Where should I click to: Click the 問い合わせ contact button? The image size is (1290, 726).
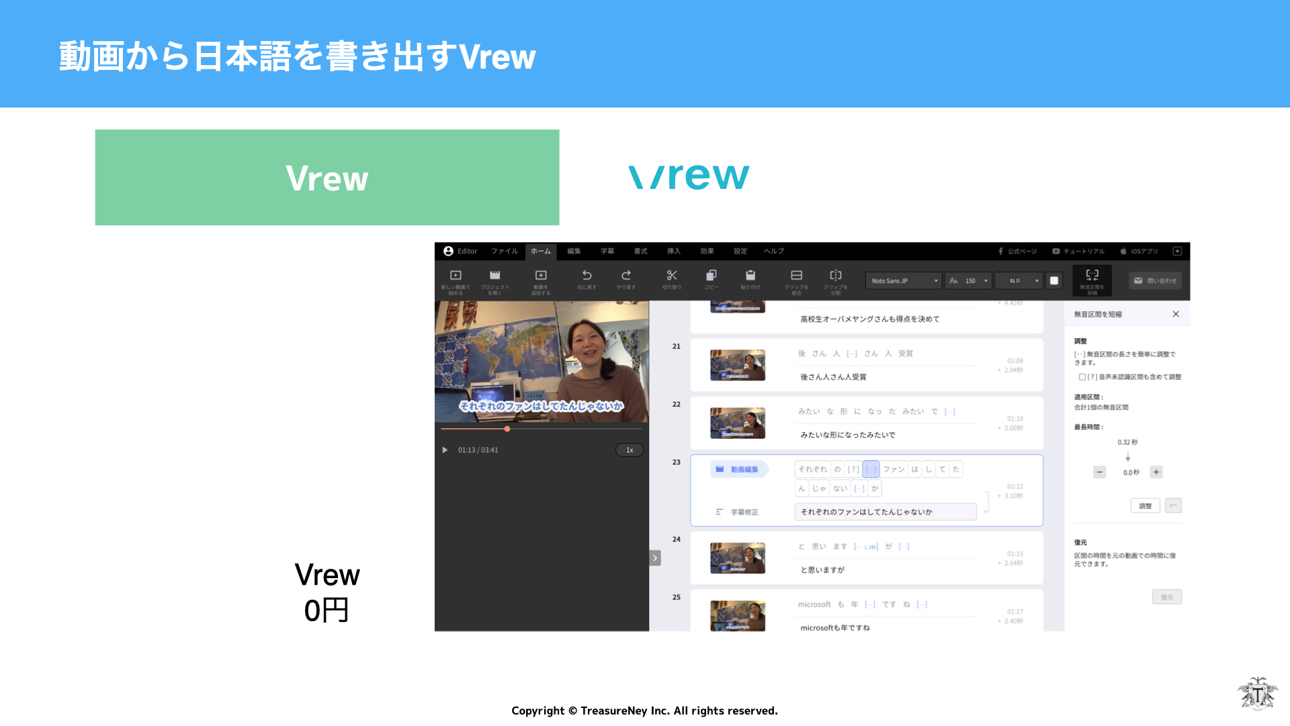click(1155, 281)
